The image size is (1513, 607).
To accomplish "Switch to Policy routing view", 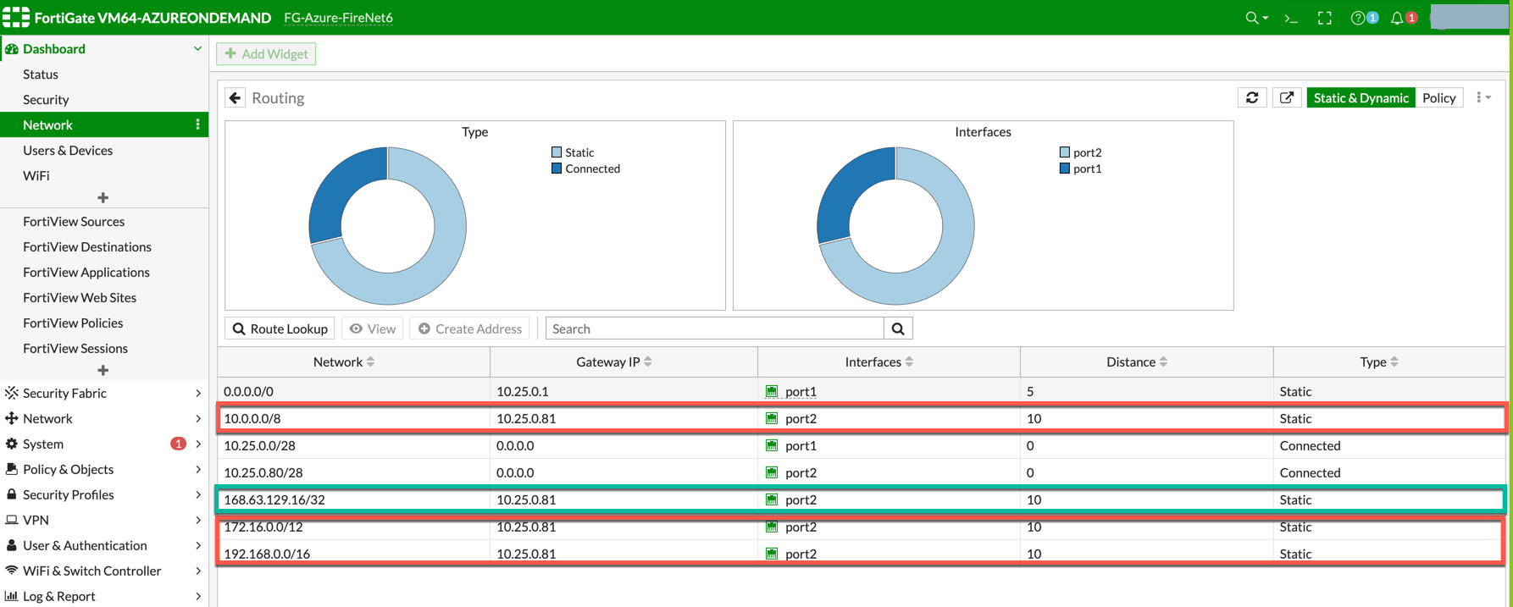I will pyautogui.click(x=1438, y=98).
